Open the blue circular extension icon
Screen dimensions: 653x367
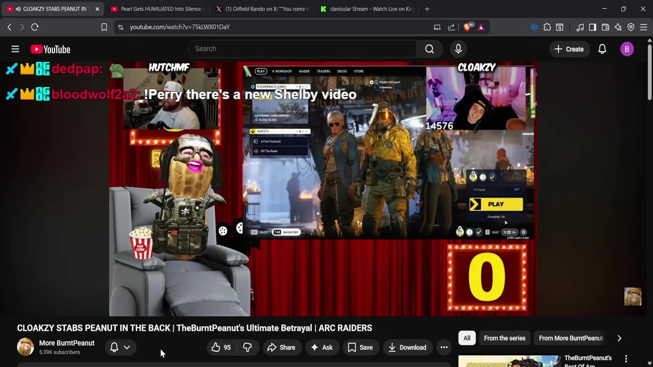tap(534, 27)
